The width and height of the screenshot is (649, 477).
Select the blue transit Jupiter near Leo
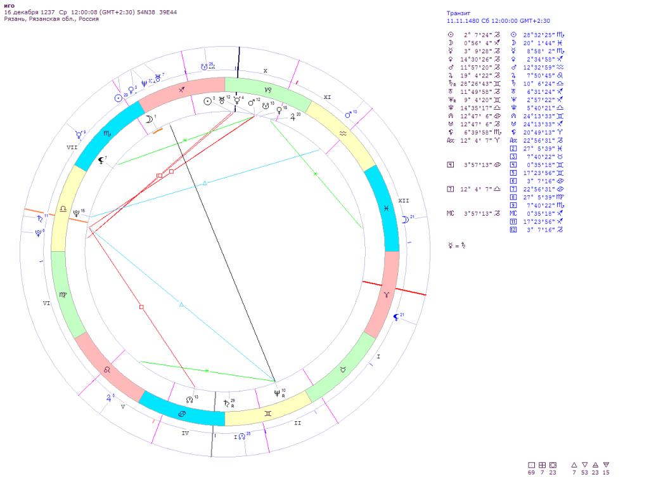108,398
